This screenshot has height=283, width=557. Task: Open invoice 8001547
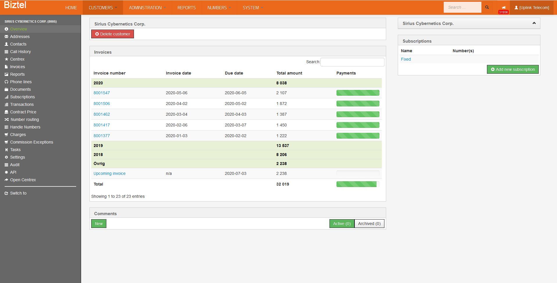pyautogui.click(x=102, y=93)
